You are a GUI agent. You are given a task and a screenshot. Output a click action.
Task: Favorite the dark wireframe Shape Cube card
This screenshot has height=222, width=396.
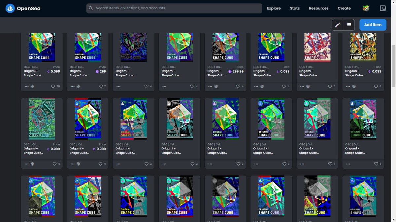(x=147, y=86)
